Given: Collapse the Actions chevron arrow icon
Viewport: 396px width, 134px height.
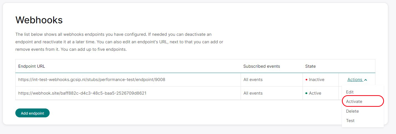Looking at the screenshot, I should pyautogui.click(x=366, y=80).
